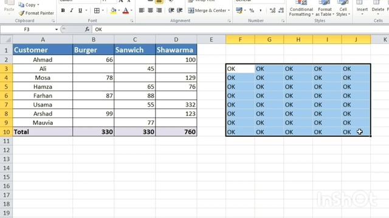Select column A header

click(x=43, y=39)
